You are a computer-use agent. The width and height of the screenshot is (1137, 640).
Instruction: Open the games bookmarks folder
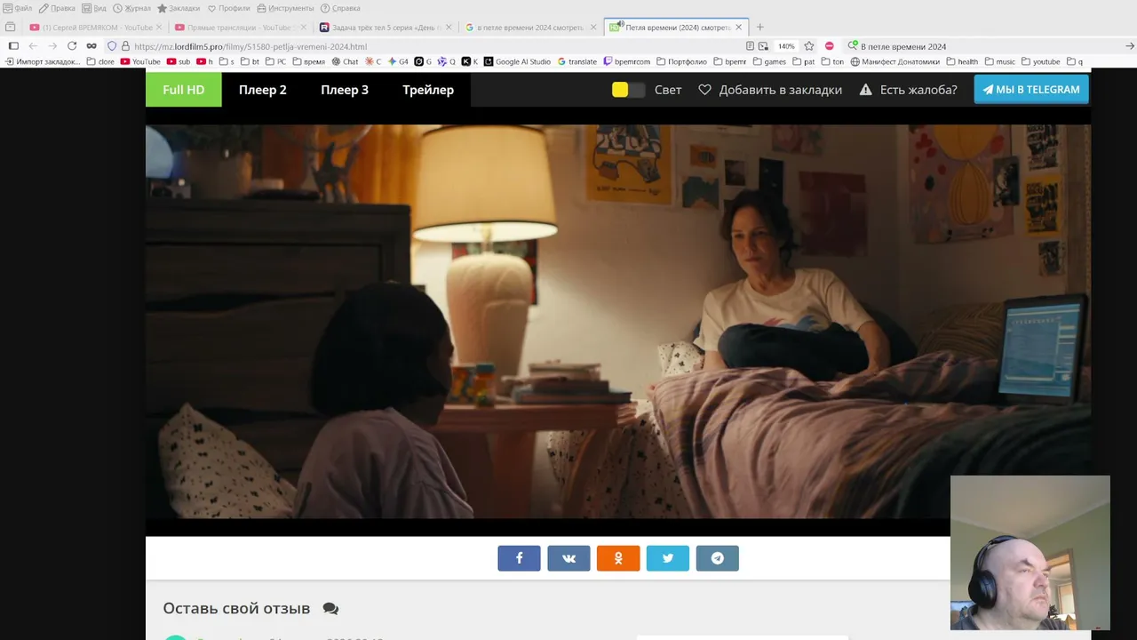click(x=769, y=62)
